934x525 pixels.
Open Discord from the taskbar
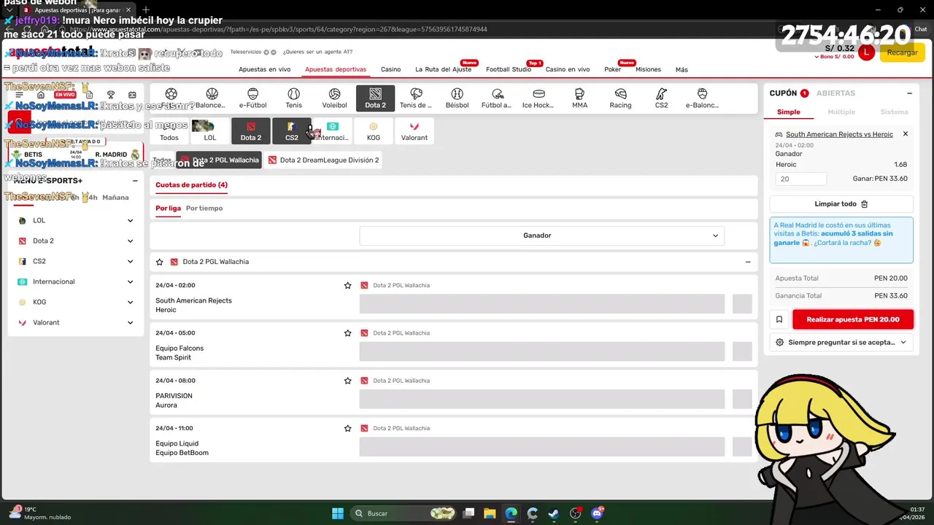coord(597,513)
